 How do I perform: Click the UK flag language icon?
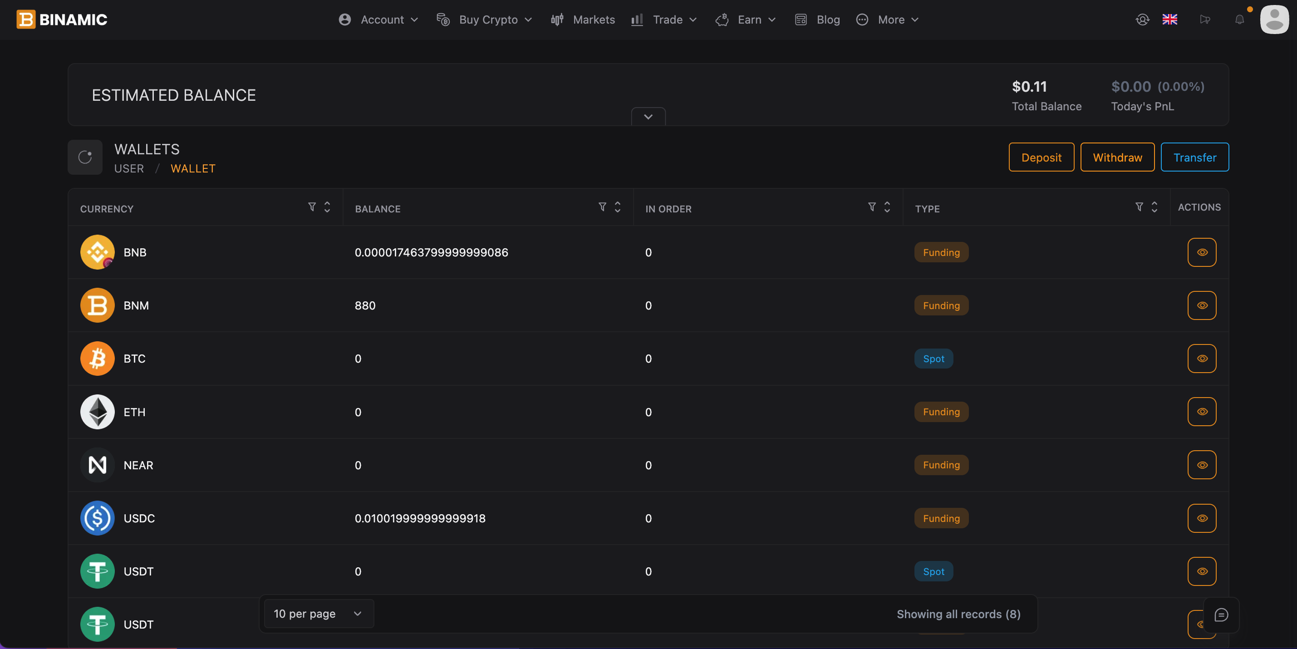1169,20
